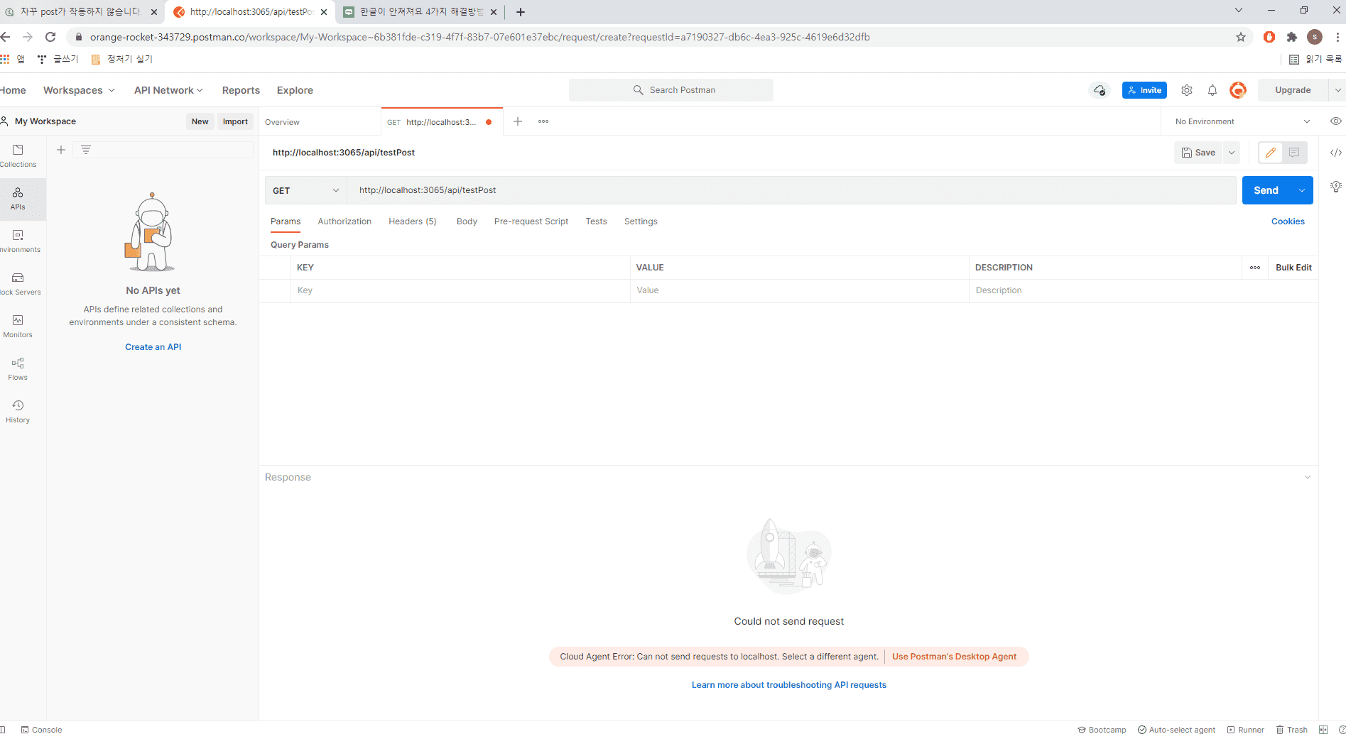This screenshot has width=1346, height=734.
Task: Click the plus icon to create new API
Action: coord(61,150)
